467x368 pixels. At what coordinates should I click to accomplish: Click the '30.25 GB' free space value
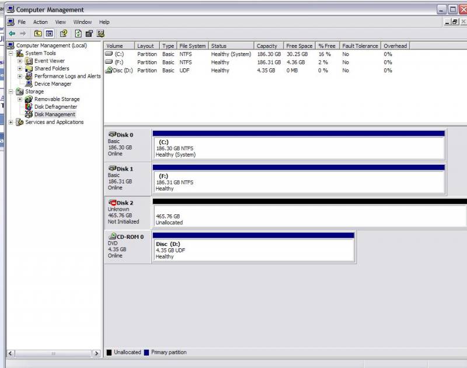coord(297,54)
